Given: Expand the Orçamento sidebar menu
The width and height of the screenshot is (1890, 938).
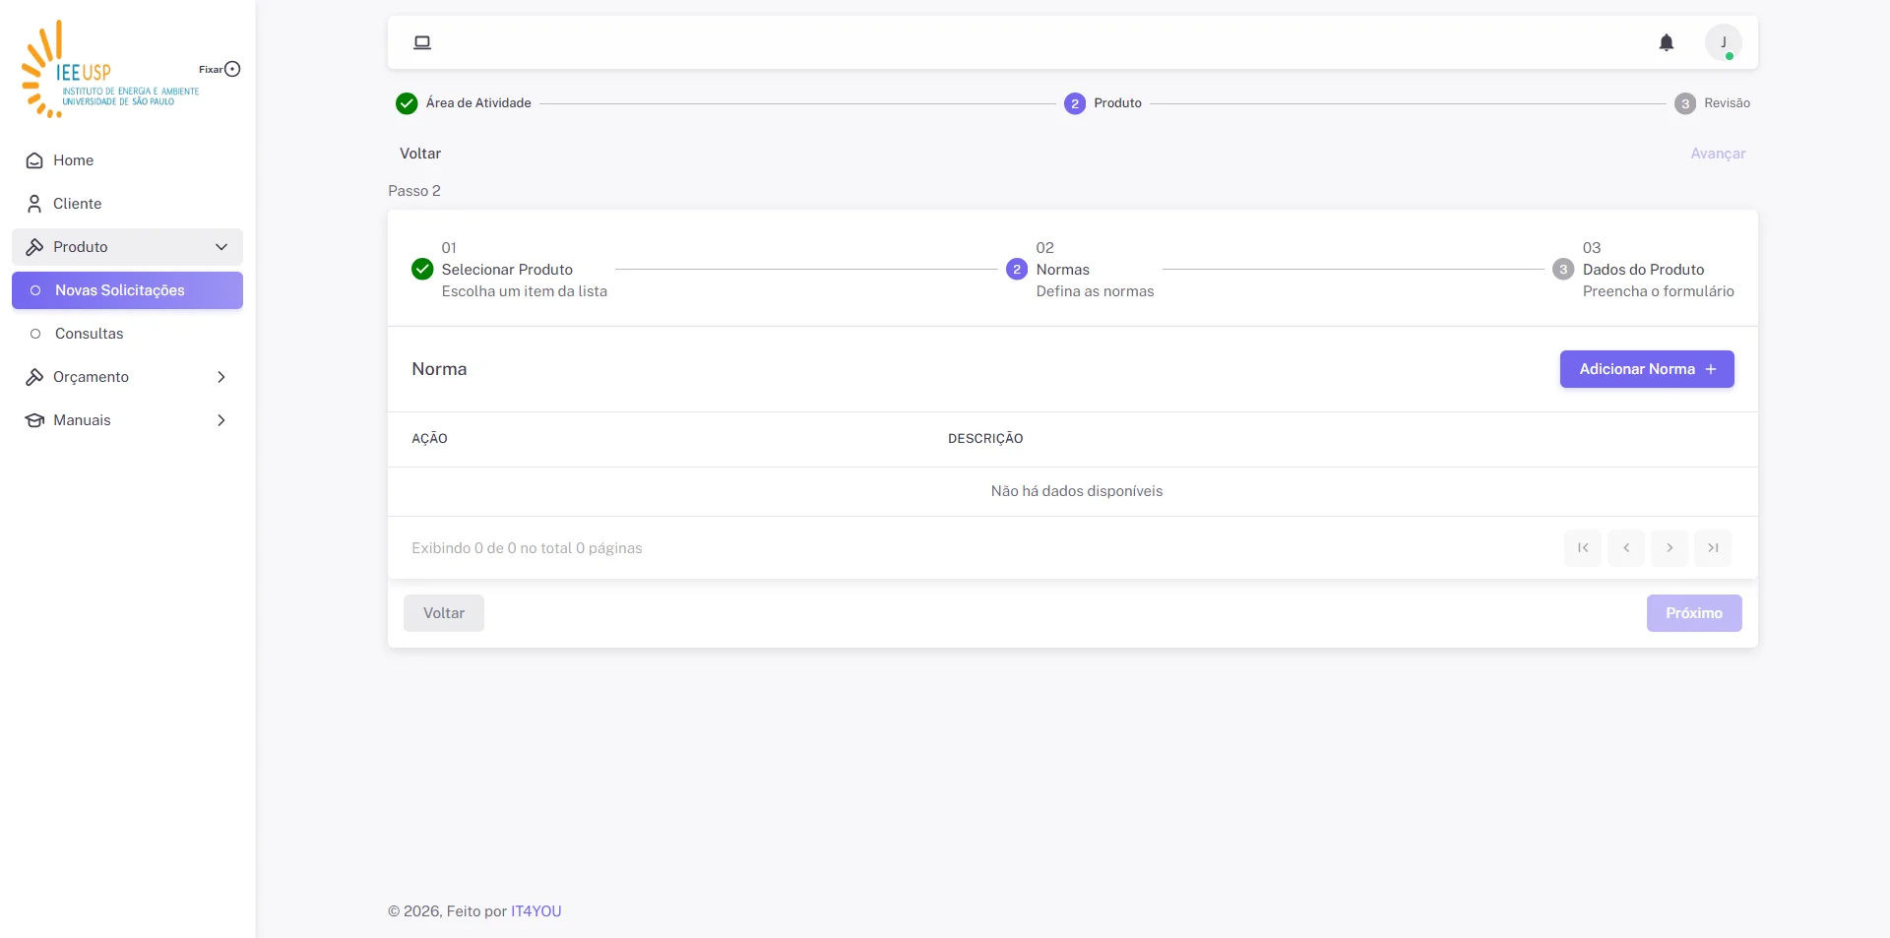Looking at the screenshot, I should pos(127,377).
